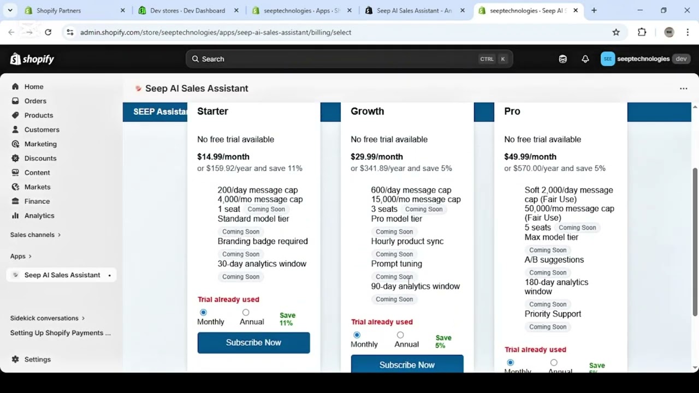Open the Discounts section icon
The image size is (699, 393).
click(x=15, y=158)
